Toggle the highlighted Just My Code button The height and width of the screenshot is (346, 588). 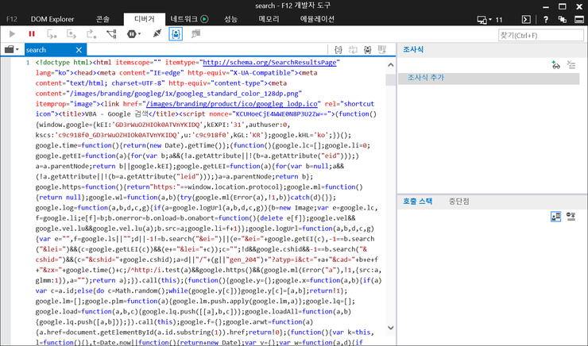click(x=176, y=34)
